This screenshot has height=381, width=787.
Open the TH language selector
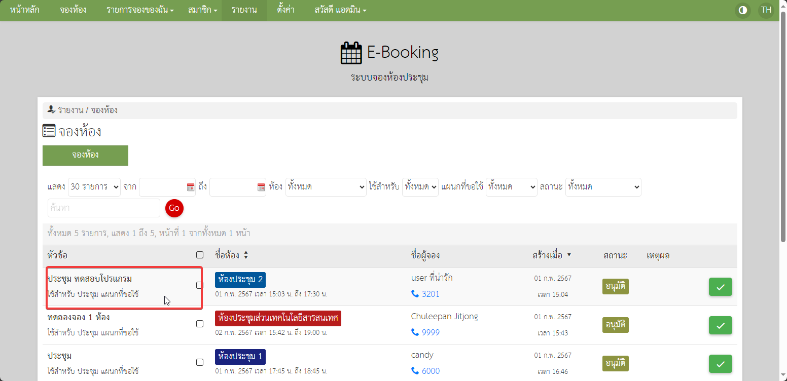click(x=766, y=10)
